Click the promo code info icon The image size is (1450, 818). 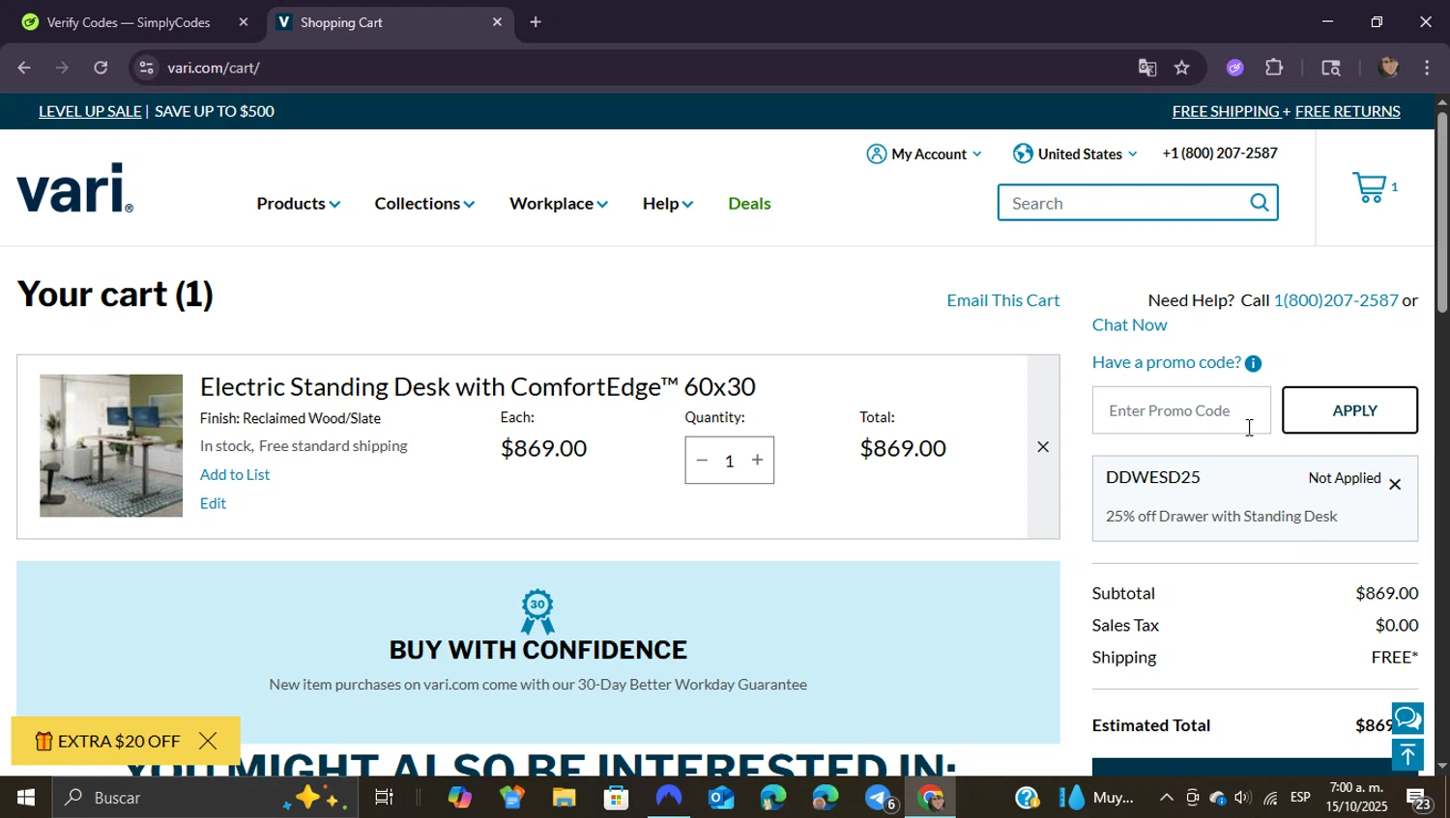coord(1253,363)
